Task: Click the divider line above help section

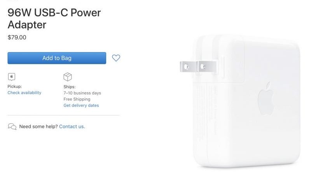Action: coord(64,115)
